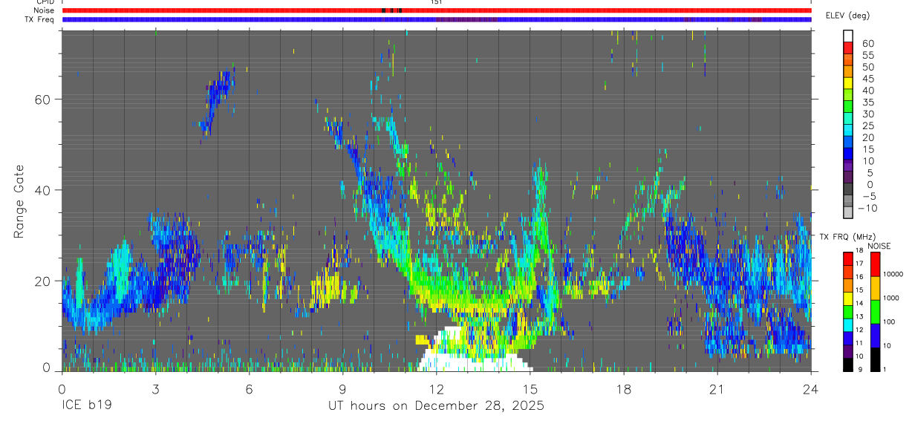Click the '15' hour tick on UT axis

[530, 388]
